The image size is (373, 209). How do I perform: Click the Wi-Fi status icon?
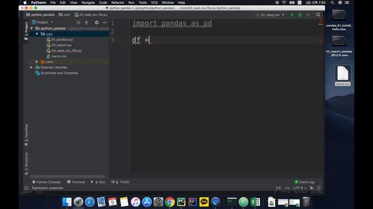(x=284, y=2)
